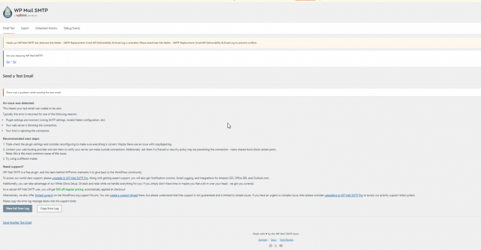This screenshot has width=481, height=250.
Task: Follow the 'upgrading to WP Mail SMTP Pro' link
Action: tap(344, 195)
